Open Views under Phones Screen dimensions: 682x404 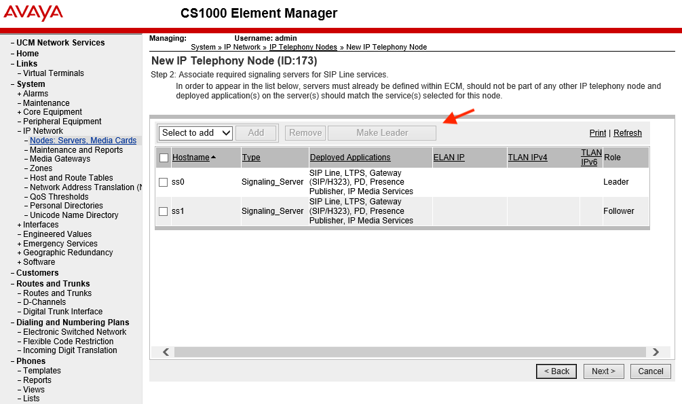tap(34, 390)
